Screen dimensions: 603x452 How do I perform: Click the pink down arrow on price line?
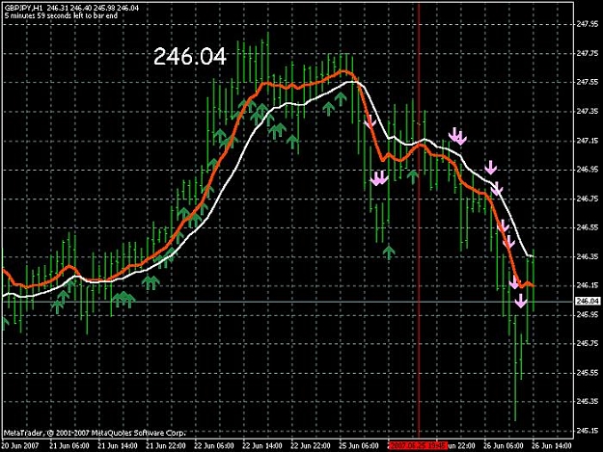[x=521, y=301]
